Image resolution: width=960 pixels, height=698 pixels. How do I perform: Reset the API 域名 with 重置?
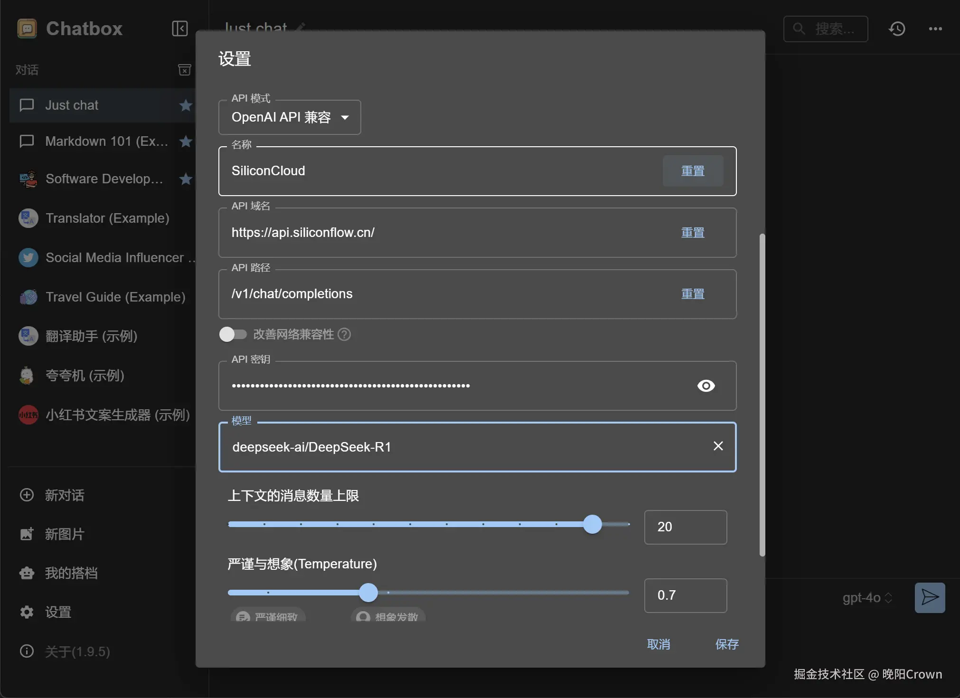[692, 233]
